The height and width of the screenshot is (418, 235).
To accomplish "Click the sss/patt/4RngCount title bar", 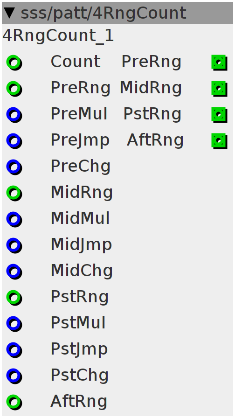I will pos(117,13).
